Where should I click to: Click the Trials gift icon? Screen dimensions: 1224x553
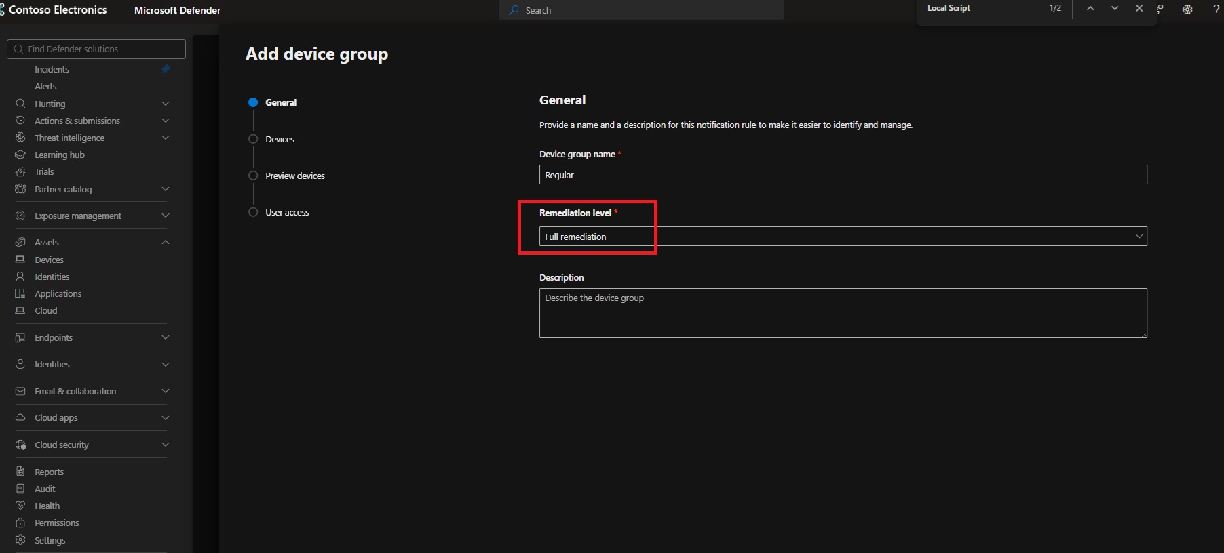20,171
